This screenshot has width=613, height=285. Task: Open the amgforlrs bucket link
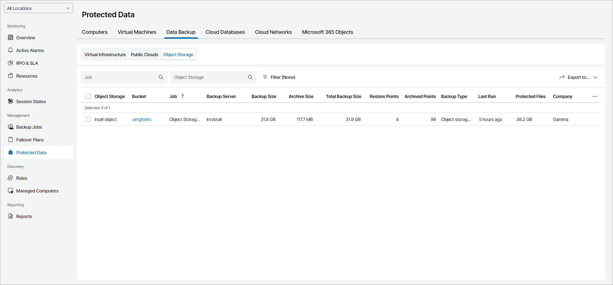coord(142,119)
